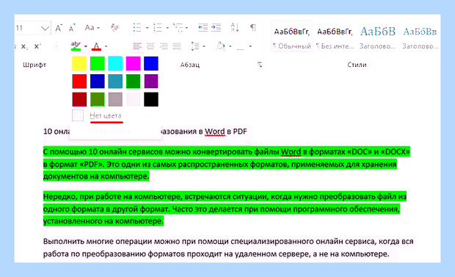Apply bullet list formatting
455x277 pixels.
[137, 28]
